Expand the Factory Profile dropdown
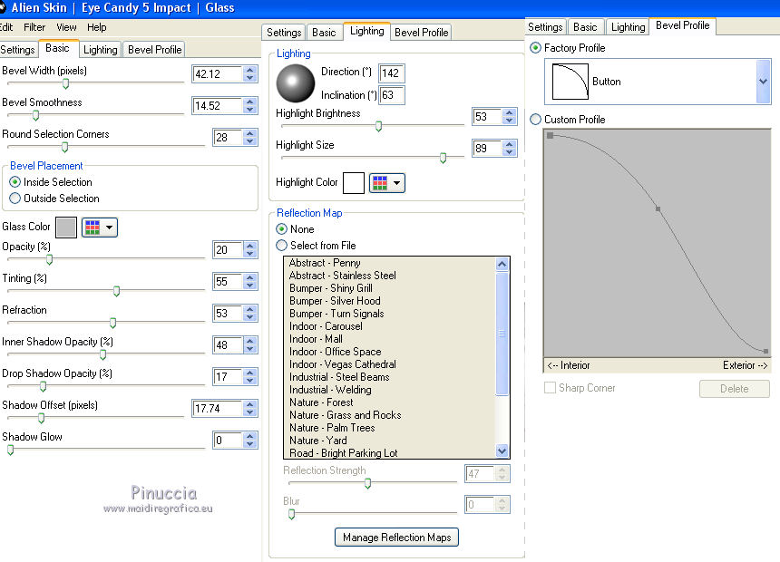Viewport: 780px width, 562px height. coord(763,82)
